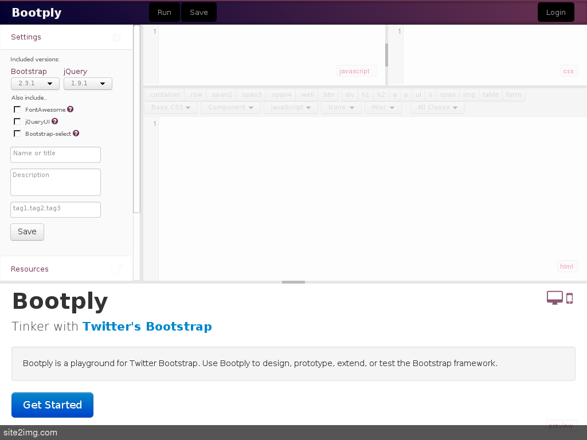The width and height of the screenshot is (587, 440).
Task: Insert img tag snippet
Action: 469,95
